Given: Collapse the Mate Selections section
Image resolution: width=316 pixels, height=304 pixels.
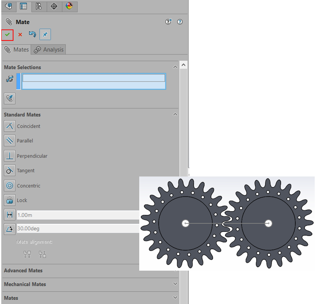Looking at the screenshot, I should pyautogui.click(x=175, y=67).
